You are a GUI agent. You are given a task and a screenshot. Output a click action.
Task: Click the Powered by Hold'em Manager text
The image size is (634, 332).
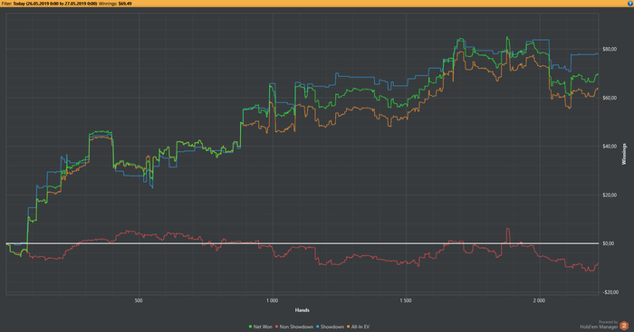click(600, 325)
